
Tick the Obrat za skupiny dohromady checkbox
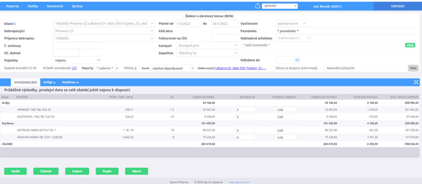click(x=273, y=68)
